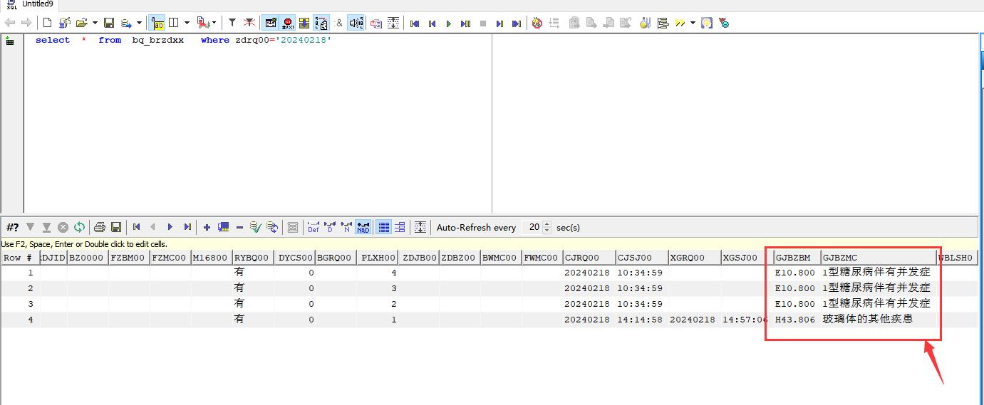
Task: Click the step-back icon in the execution controls
Action: click(x=431, y=23)
